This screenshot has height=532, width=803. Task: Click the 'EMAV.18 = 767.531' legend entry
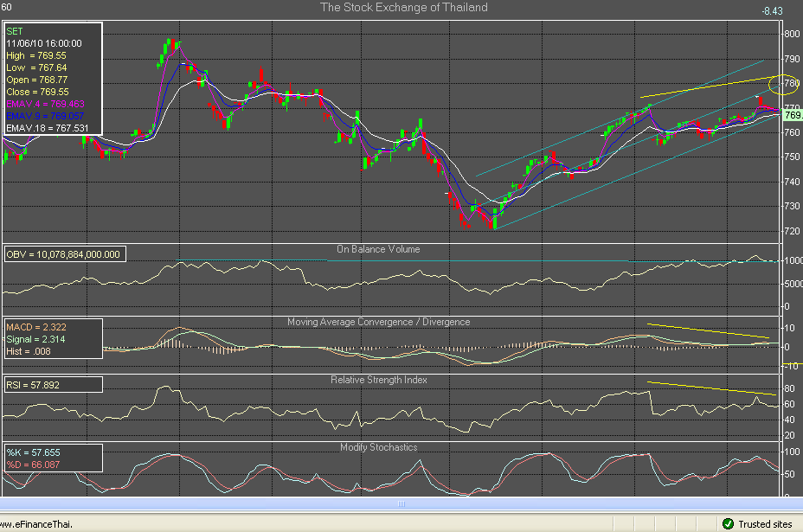[47, 128]
